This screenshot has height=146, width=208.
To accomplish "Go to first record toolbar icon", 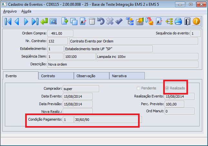I will [x=8, y=22].
